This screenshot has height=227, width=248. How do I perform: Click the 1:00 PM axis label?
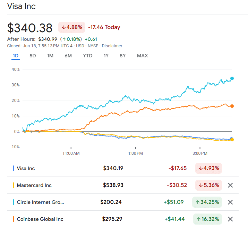pyautogui.click(x=135, y=153)
